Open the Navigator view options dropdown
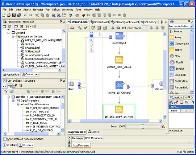 28,26
